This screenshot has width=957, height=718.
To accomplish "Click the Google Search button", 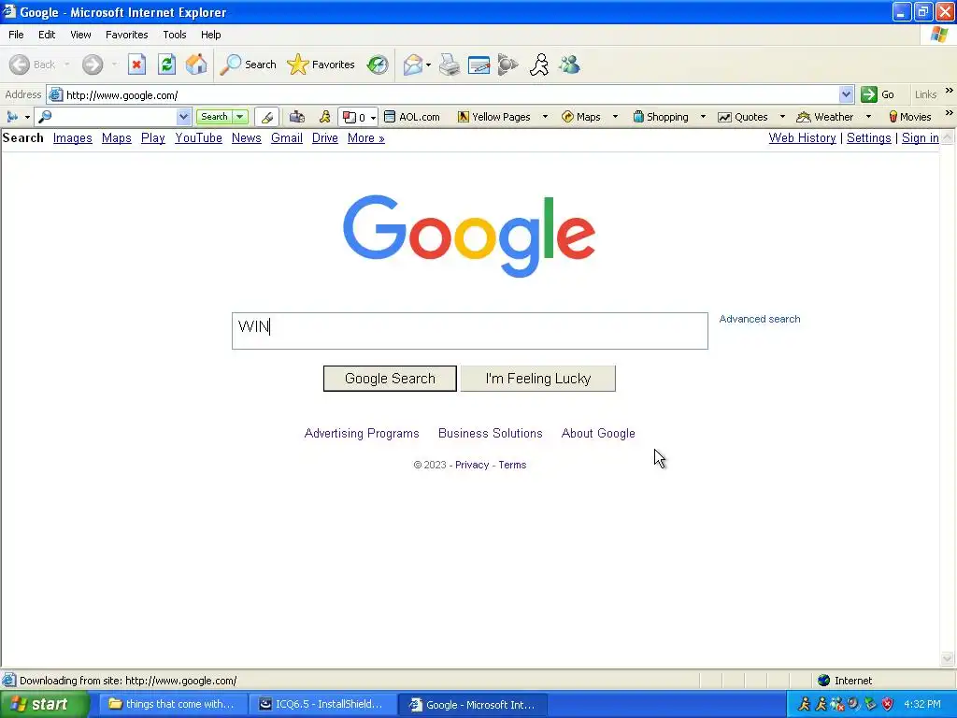I will point(390,379).
